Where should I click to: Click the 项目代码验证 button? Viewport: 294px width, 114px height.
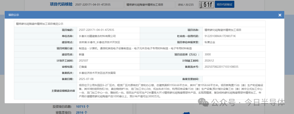pos(224,5)
